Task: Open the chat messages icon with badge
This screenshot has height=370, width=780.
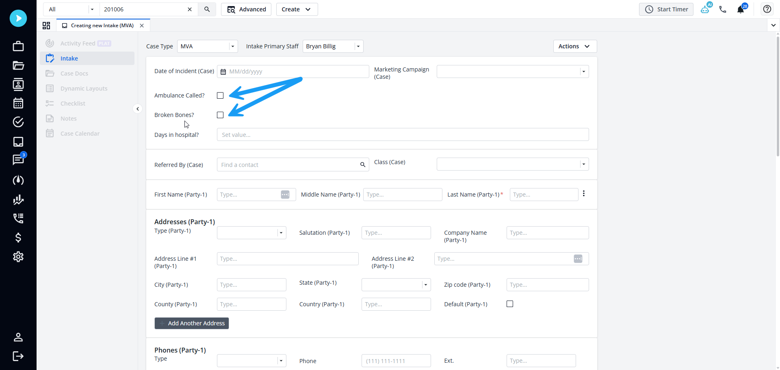Action: 18,159
